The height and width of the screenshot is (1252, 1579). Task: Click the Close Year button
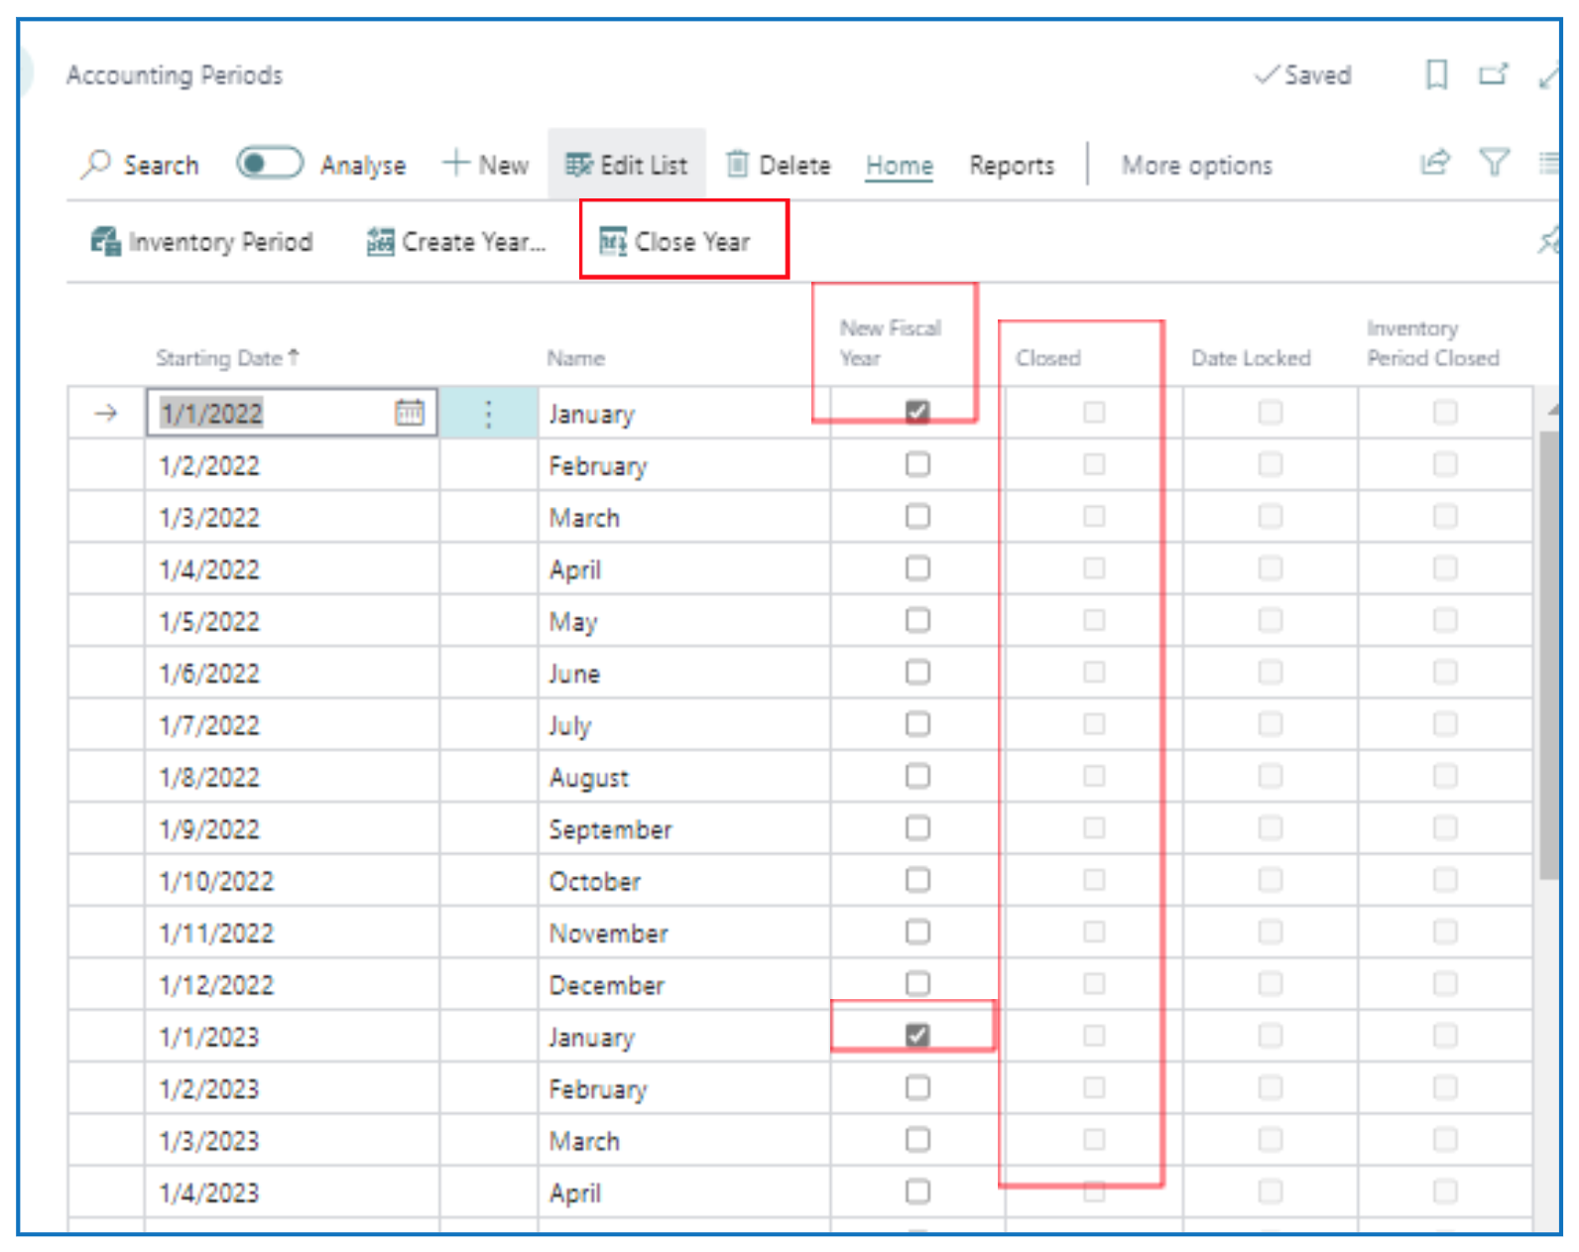675,242
